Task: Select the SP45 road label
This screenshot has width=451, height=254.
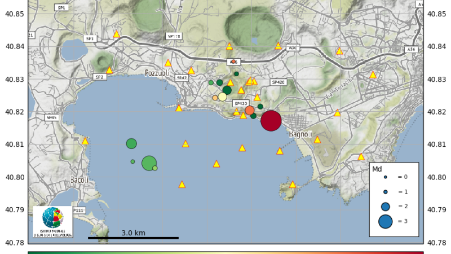Action: point(52,117)
